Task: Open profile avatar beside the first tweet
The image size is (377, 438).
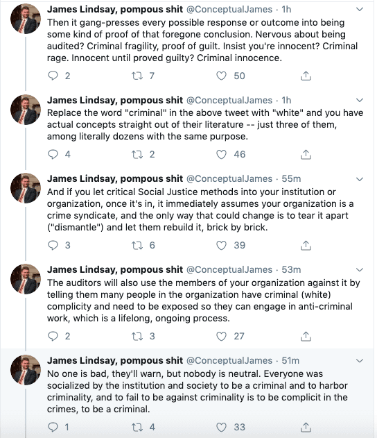Action: click(x=26, y=19)
